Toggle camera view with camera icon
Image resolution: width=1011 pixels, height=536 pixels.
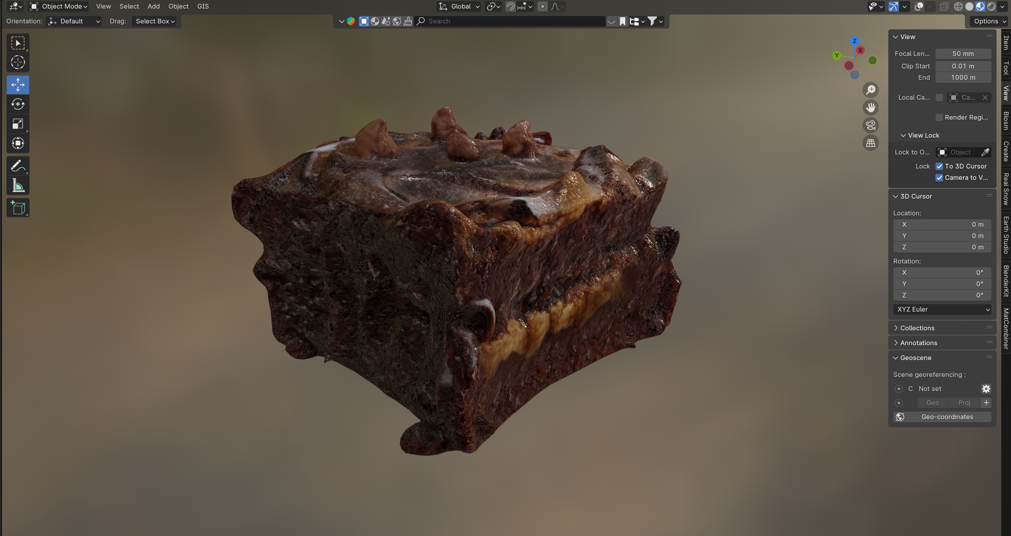[x=870, y=125]
